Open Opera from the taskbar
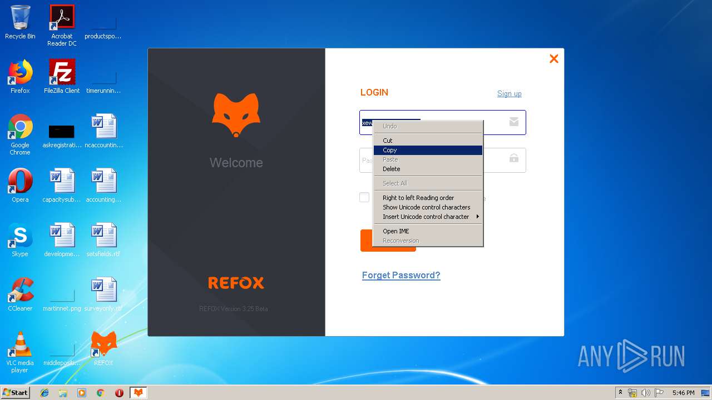The height and width of the screenshot is (400, 712). point(119,393)
